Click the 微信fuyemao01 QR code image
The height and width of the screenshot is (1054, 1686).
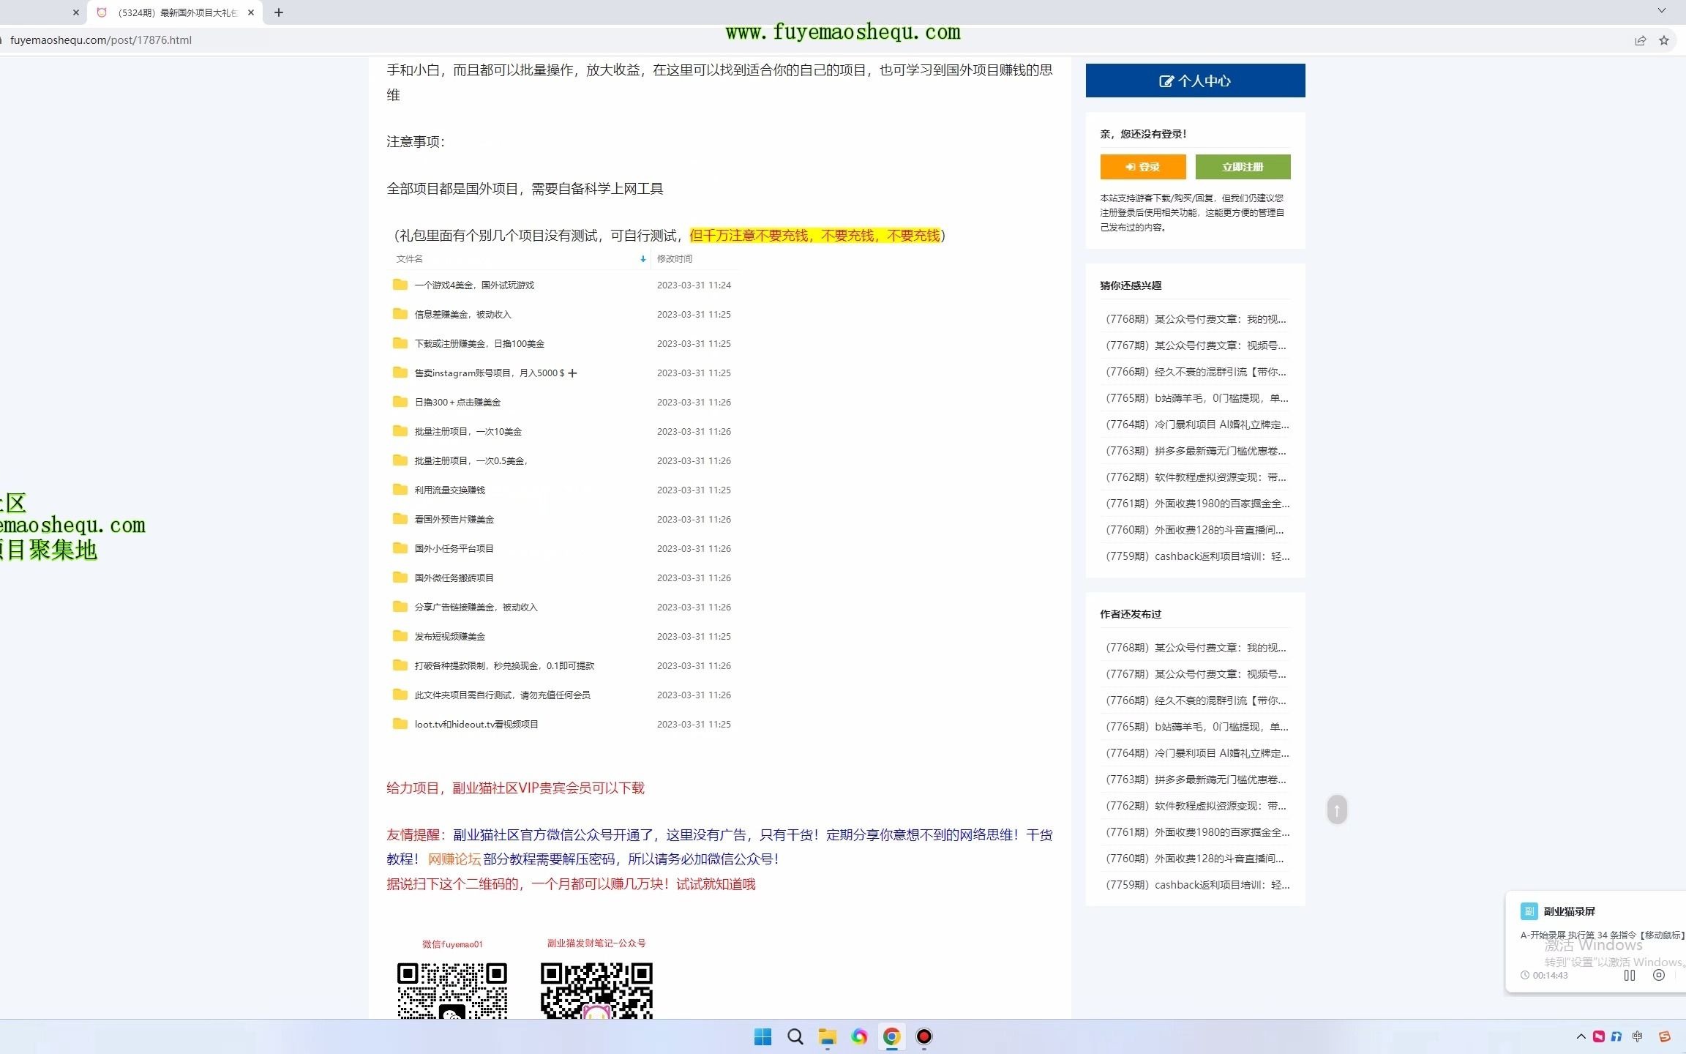452,991
